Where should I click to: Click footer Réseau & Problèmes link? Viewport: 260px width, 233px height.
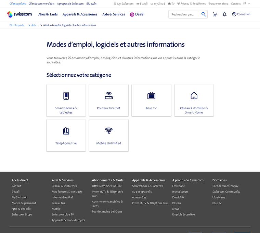64,186
